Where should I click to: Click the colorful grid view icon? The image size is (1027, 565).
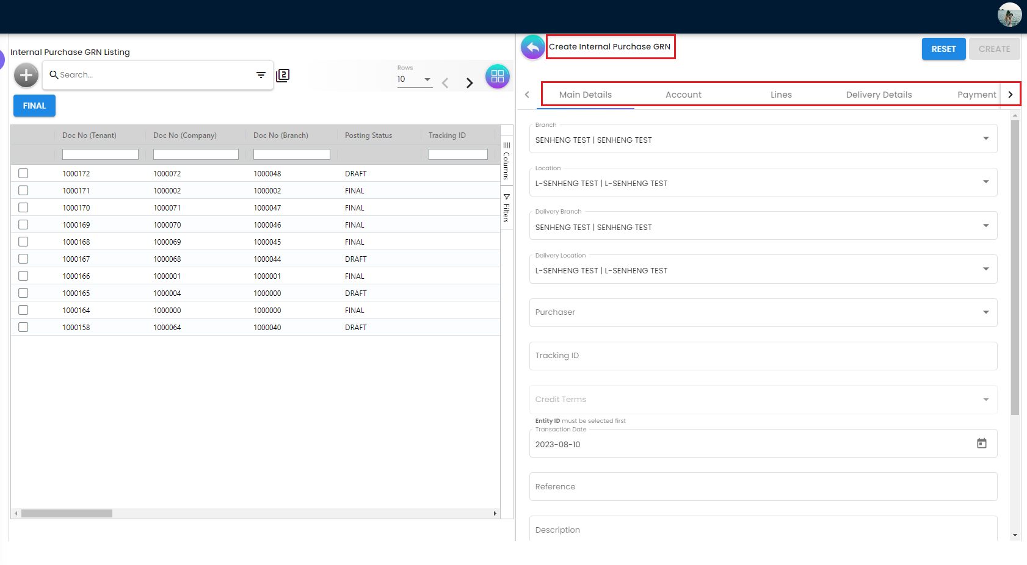click(497, 76)
